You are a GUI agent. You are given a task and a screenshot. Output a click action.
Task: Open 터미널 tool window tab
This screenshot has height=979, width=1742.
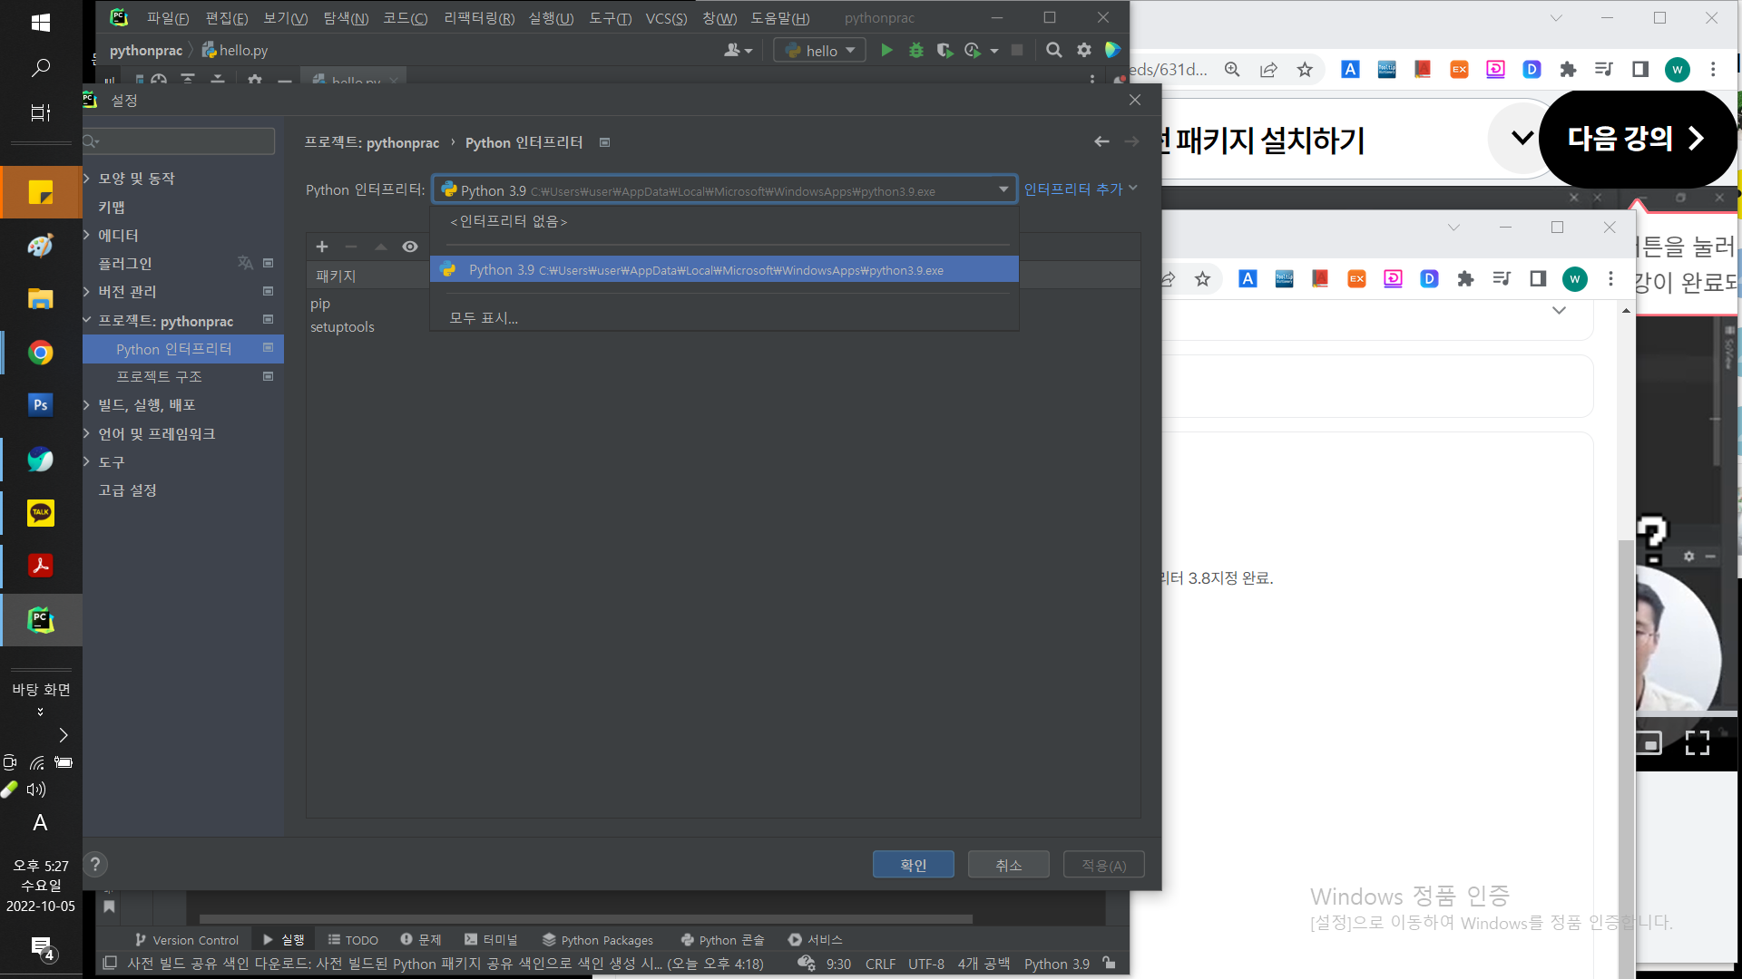pos(490,940)
